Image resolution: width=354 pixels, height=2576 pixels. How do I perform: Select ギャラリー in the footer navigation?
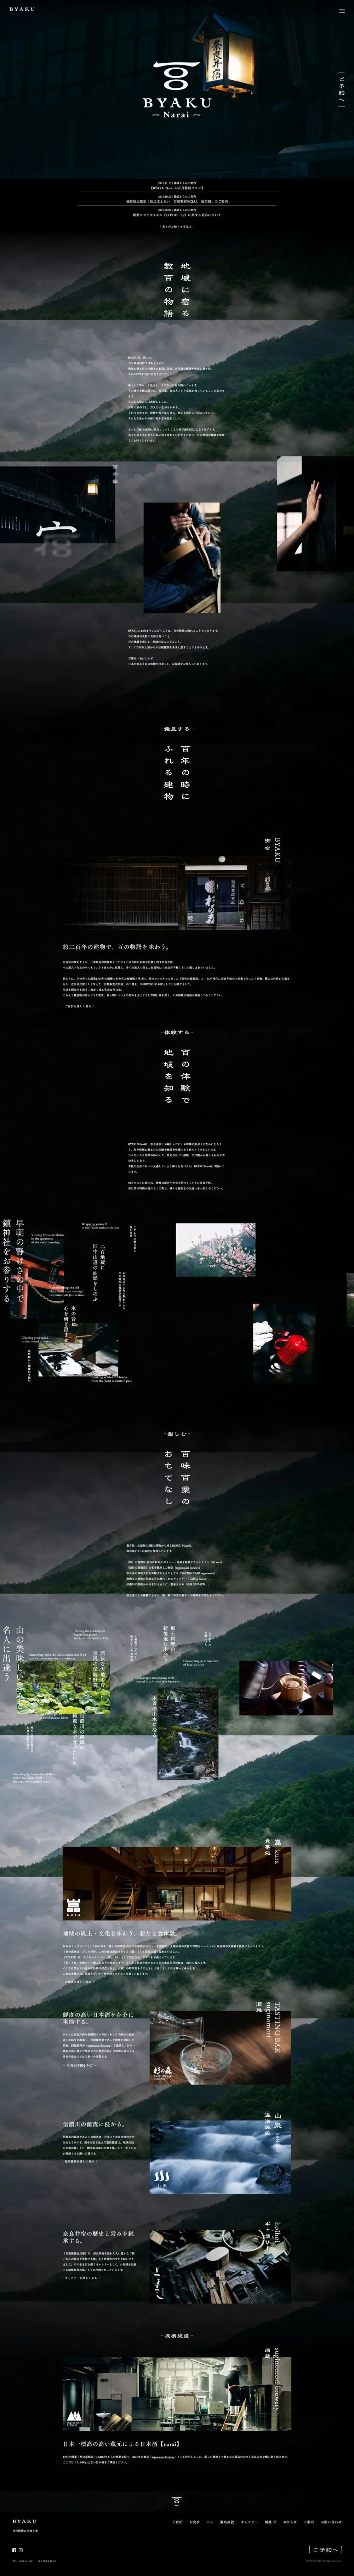click(x=248, y=2522)
